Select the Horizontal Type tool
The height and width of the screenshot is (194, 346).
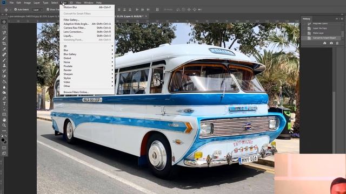point(4,103)
